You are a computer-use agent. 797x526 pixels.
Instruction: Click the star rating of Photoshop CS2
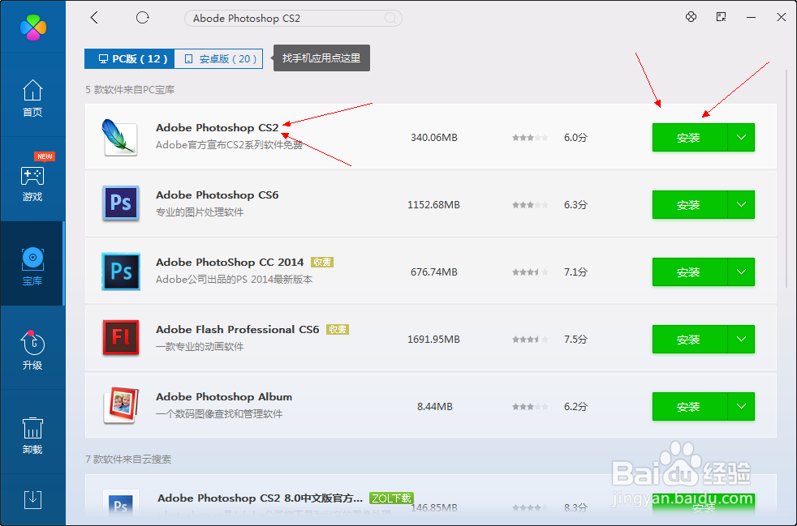(x=530, y=138)
